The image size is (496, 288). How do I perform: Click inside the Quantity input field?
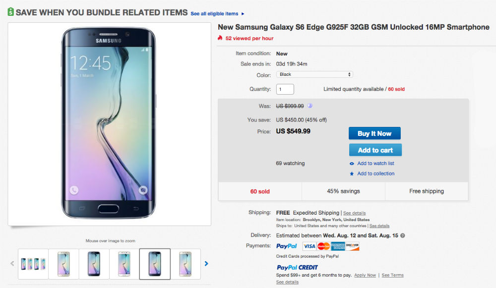point(285,89)
